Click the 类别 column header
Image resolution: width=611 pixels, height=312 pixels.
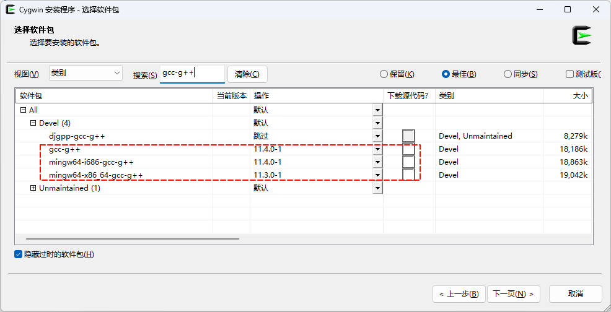coord(489,96)
